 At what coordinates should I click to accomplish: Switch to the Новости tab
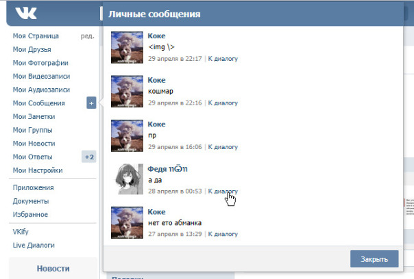click(53, 269)
